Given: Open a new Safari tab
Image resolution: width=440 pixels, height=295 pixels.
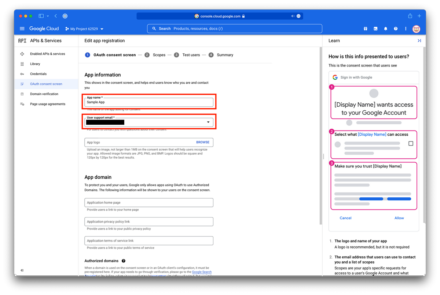Looking at the screenshot, I should tap(419, 16).
